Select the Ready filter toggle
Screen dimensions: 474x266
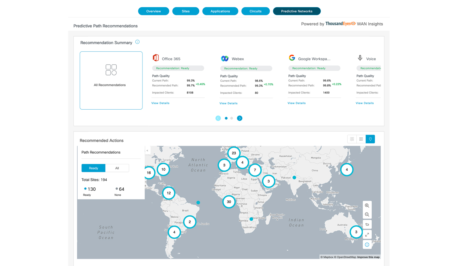click(93, 168)
